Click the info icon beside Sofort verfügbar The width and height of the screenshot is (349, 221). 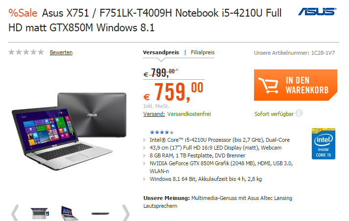(299, 113)
